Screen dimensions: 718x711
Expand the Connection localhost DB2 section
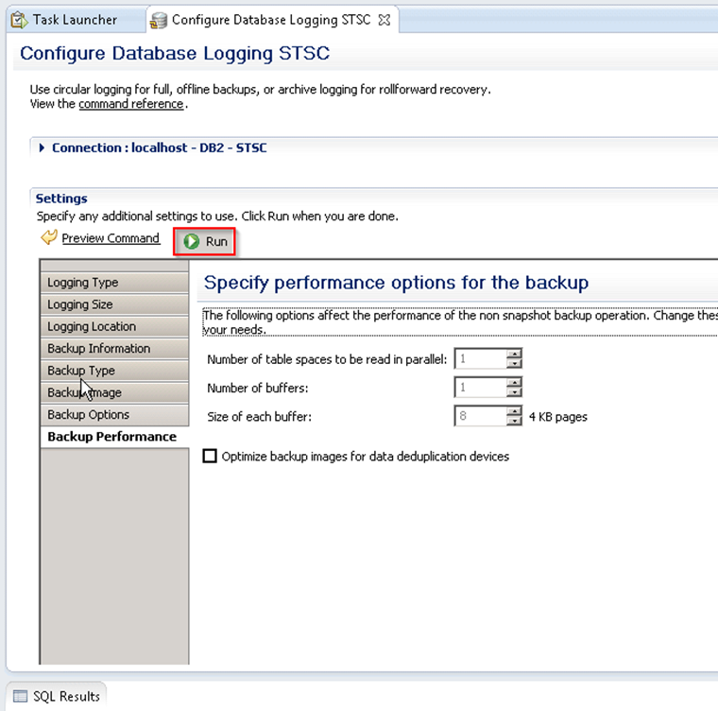tap(43, 148)
